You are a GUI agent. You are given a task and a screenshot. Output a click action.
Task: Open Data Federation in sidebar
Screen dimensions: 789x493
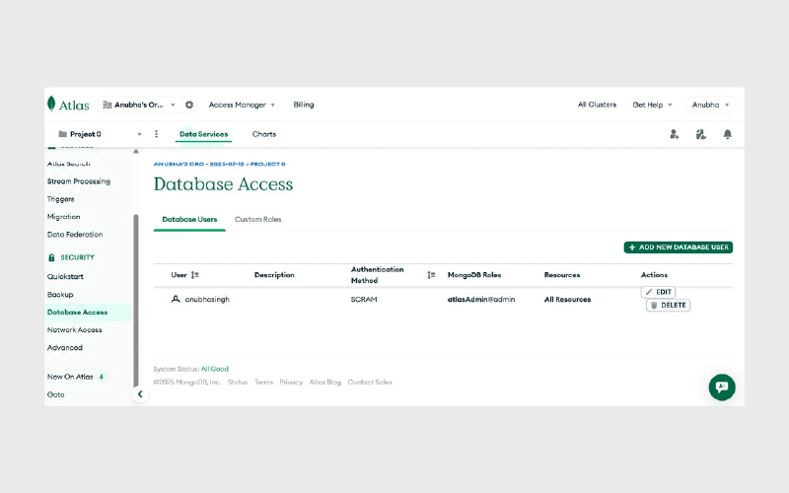75,235
